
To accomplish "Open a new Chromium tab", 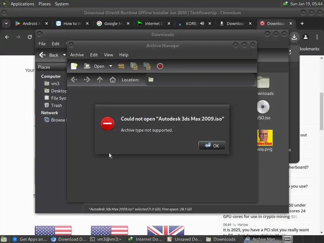I will 302,23.
